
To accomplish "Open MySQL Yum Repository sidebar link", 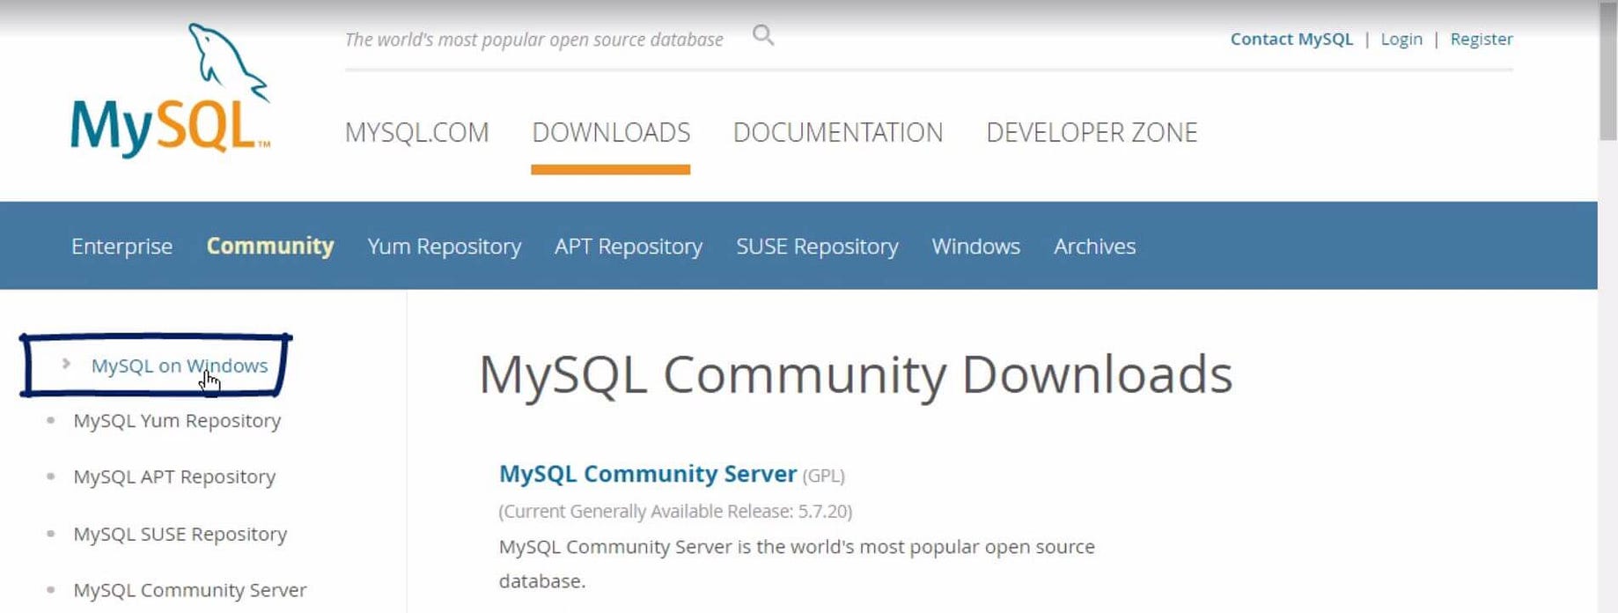I will [x=177, y=421].
